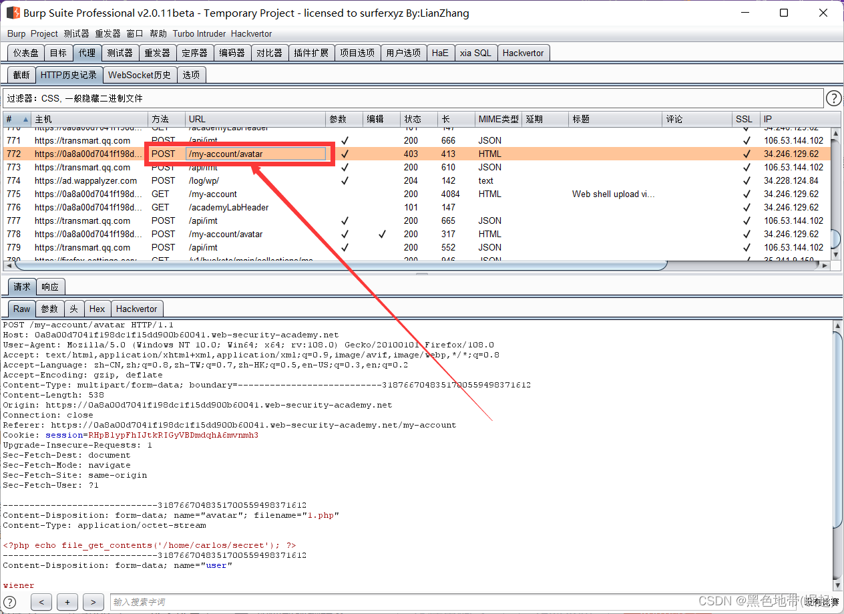Switch to the 用户选项 tab
This screenshot has width=844, height=614.
(x=403, y=53)
